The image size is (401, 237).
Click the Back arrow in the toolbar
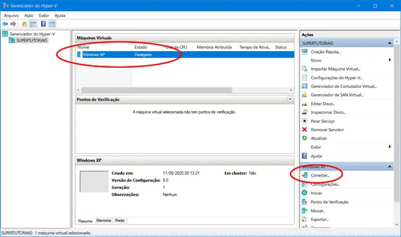(5, 24)
